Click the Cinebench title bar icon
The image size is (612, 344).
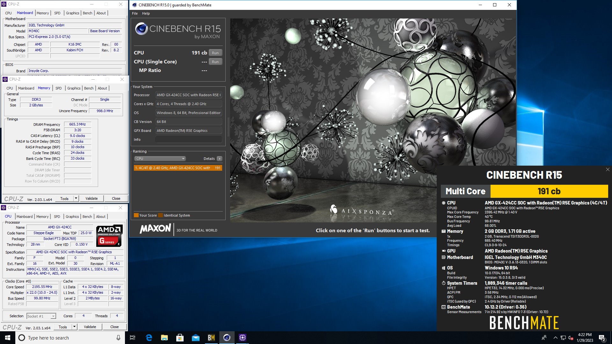tap(134, 5)
